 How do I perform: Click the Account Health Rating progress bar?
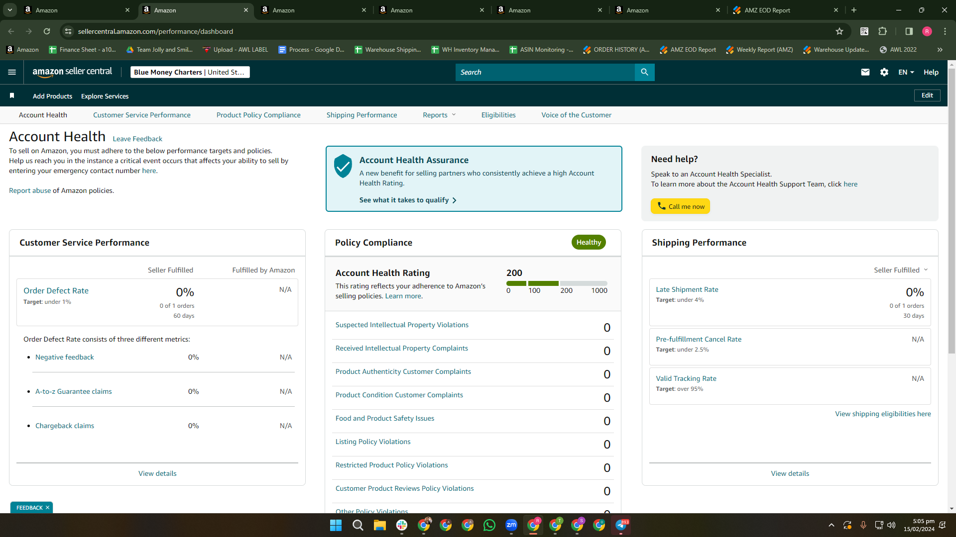pyautogui.click(x=557, y=283)
